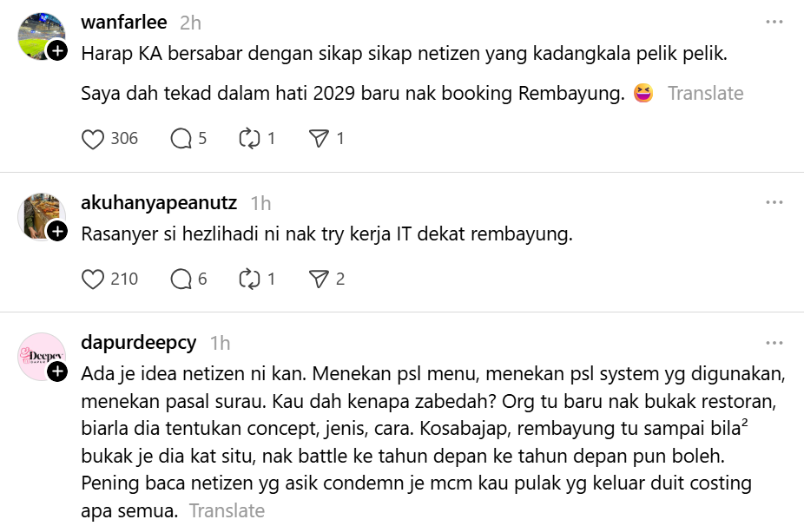Open more options for wanfarlee's post
The width and height of the screenshot is (804, 526).
tap(774, 22)
